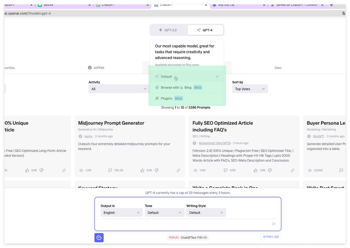Open the AIPRM prompts tab
The image size is (350, 248).
pyautogui.click(x=96, y=68)
